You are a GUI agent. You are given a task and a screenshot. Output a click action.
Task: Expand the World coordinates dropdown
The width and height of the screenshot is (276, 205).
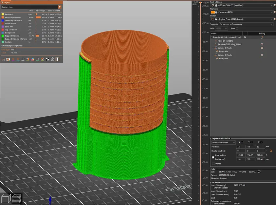point(223,142)
